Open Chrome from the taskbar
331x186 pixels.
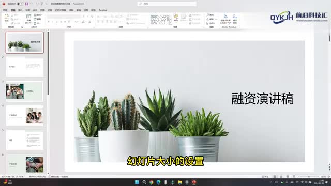[152, 182]
